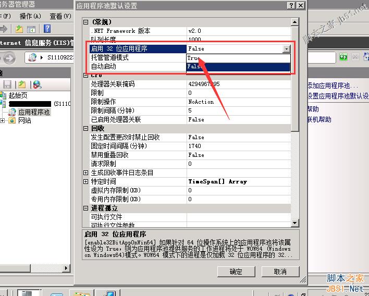Click the dialog's question mark help button
Screen dimensions: 369x296
pos(290,6)
